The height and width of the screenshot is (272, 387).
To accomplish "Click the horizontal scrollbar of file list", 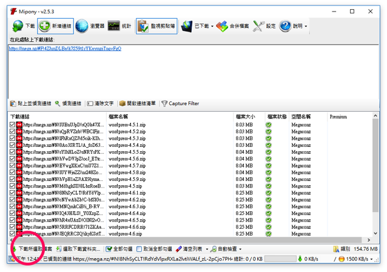I will click(x=187, y=240).
